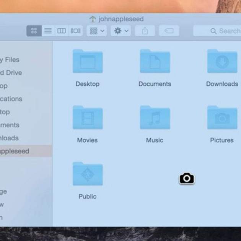Viewport: 241px width, 241px height.
Task: Open the Action gear menu
Action: pyautogui.click(x=121, y=31)
